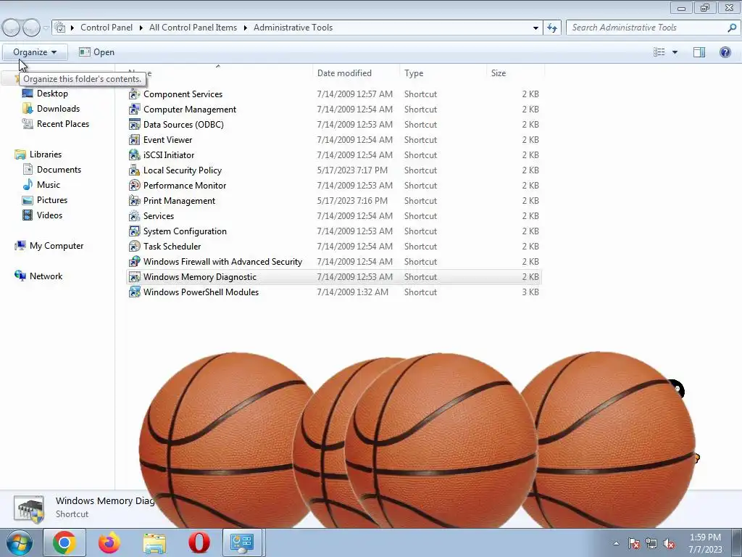
Task: Open the view options dropdown arrow
Action: pyautogui.click(x=675, y=52)
